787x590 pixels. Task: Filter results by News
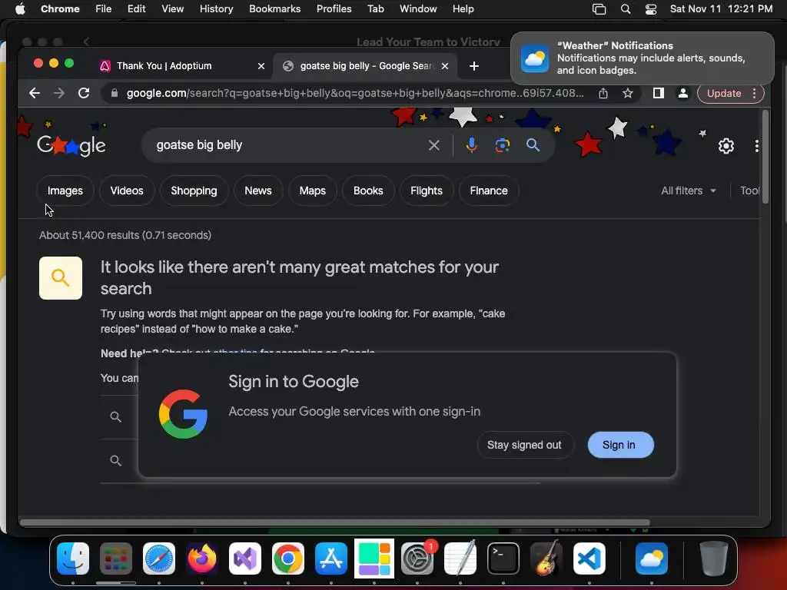tap(258, 191)
